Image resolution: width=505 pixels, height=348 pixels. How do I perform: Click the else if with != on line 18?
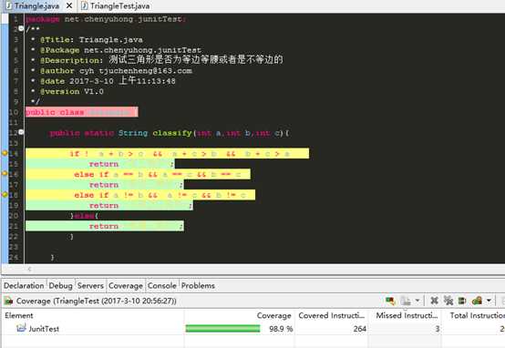140,195
